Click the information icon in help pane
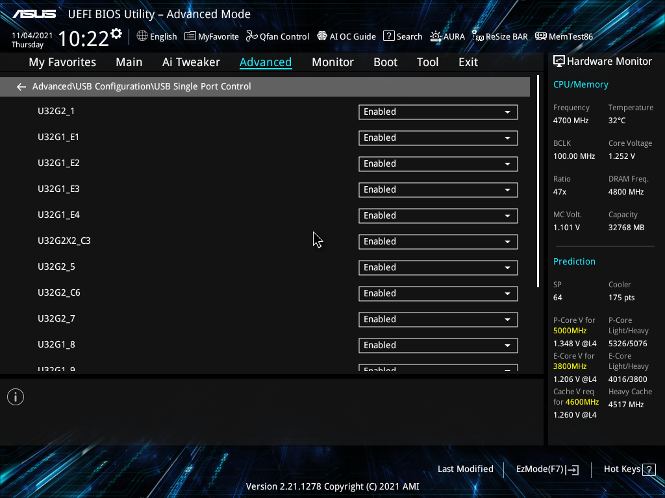 click(x=16, y=397)
